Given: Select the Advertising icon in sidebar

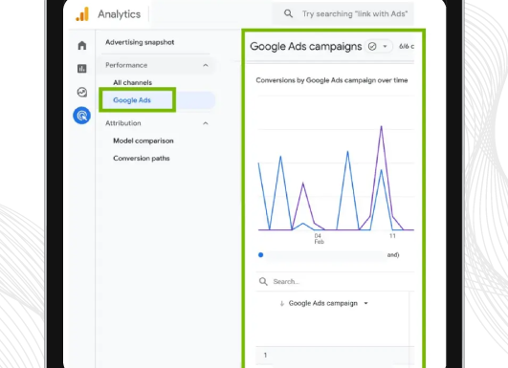Looking at the screenshot, I should pyautogui.click(x=81, y=116).
